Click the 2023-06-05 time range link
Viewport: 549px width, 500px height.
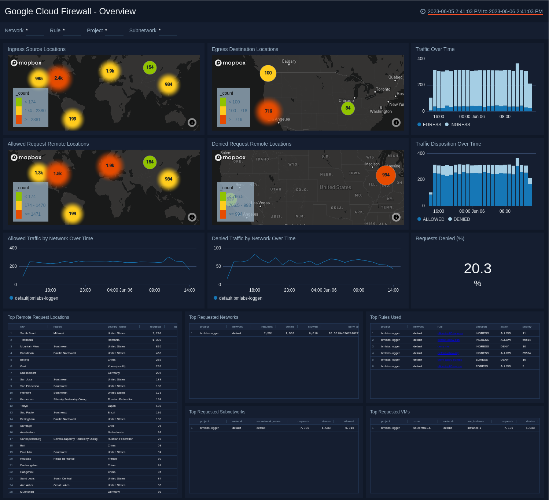click(x=485, y=11)
